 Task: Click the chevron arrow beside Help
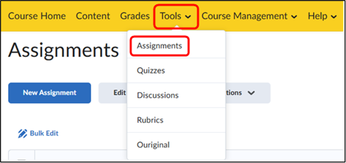(x=334, y=17)
